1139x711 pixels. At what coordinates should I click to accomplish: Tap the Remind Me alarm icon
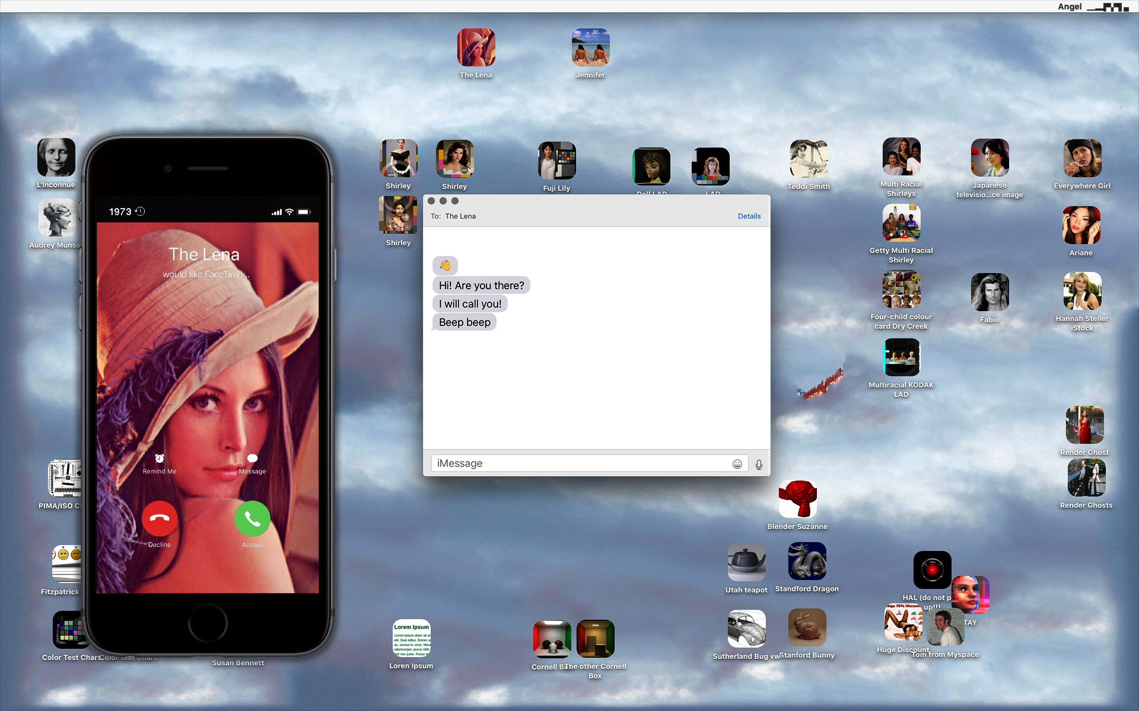point(159,459)
